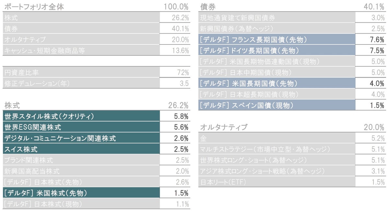Click the デジタル・コミュニケーション関連株式 row
Viewport: 389px width, 214px height.
pyautogui.click(x=60, y=138)
